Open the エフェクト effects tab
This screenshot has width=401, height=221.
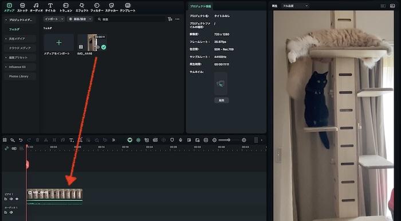pos(81,7)
